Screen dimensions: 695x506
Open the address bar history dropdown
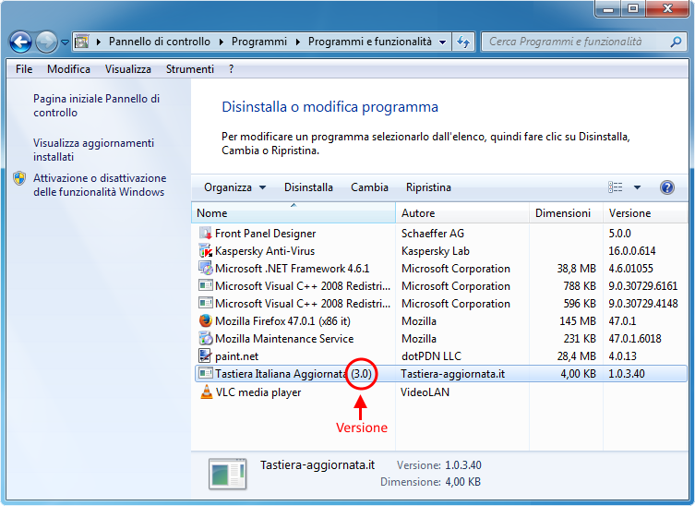442,42
